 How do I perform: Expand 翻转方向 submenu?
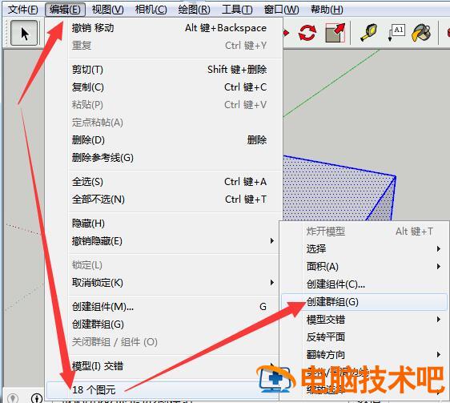coord(364,355)
